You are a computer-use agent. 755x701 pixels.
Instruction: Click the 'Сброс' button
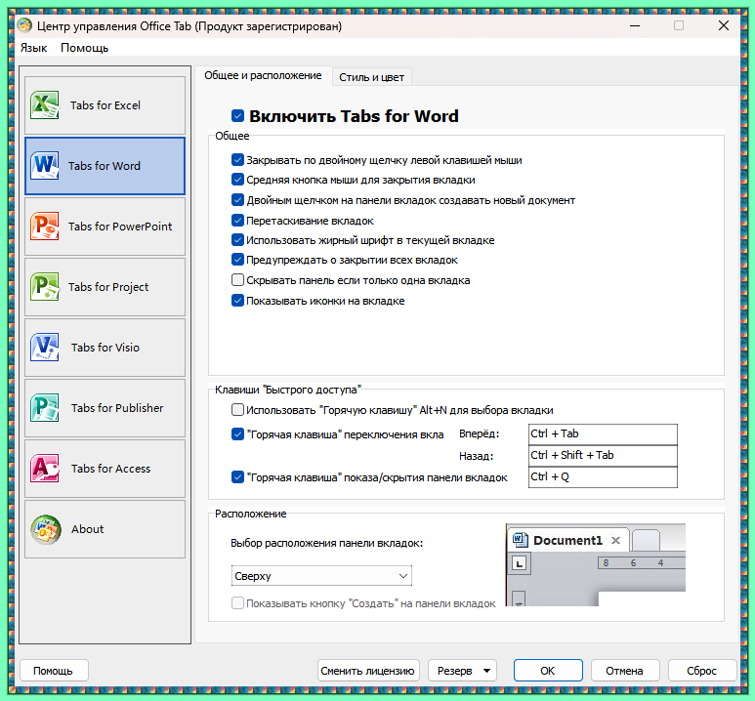702,671
